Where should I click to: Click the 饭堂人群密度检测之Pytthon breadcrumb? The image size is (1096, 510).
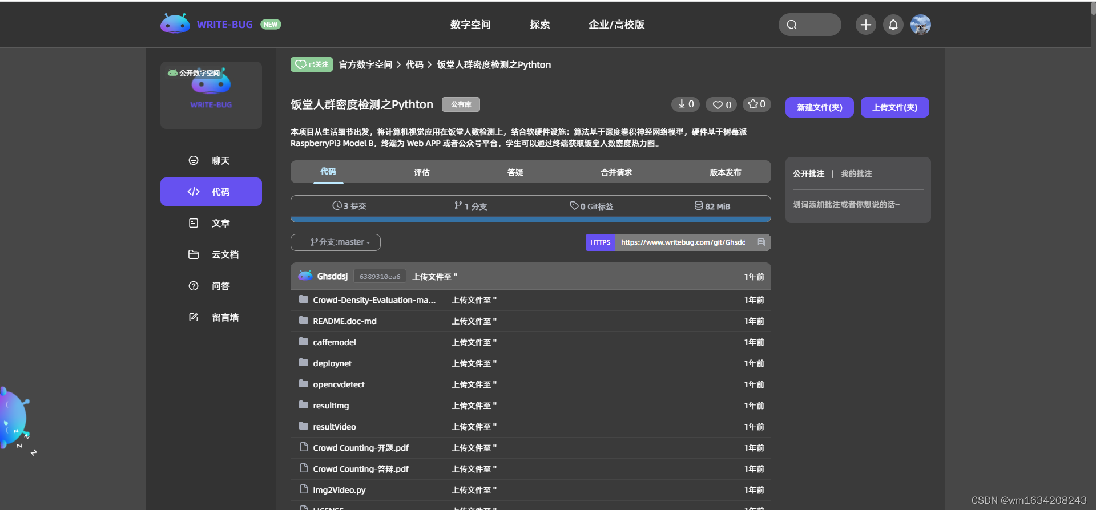tap(494, 65)
